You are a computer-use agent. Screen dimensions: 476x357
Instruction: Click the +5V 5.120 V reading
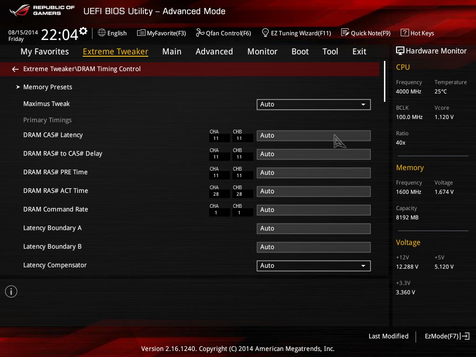click(x=444, y=267)
